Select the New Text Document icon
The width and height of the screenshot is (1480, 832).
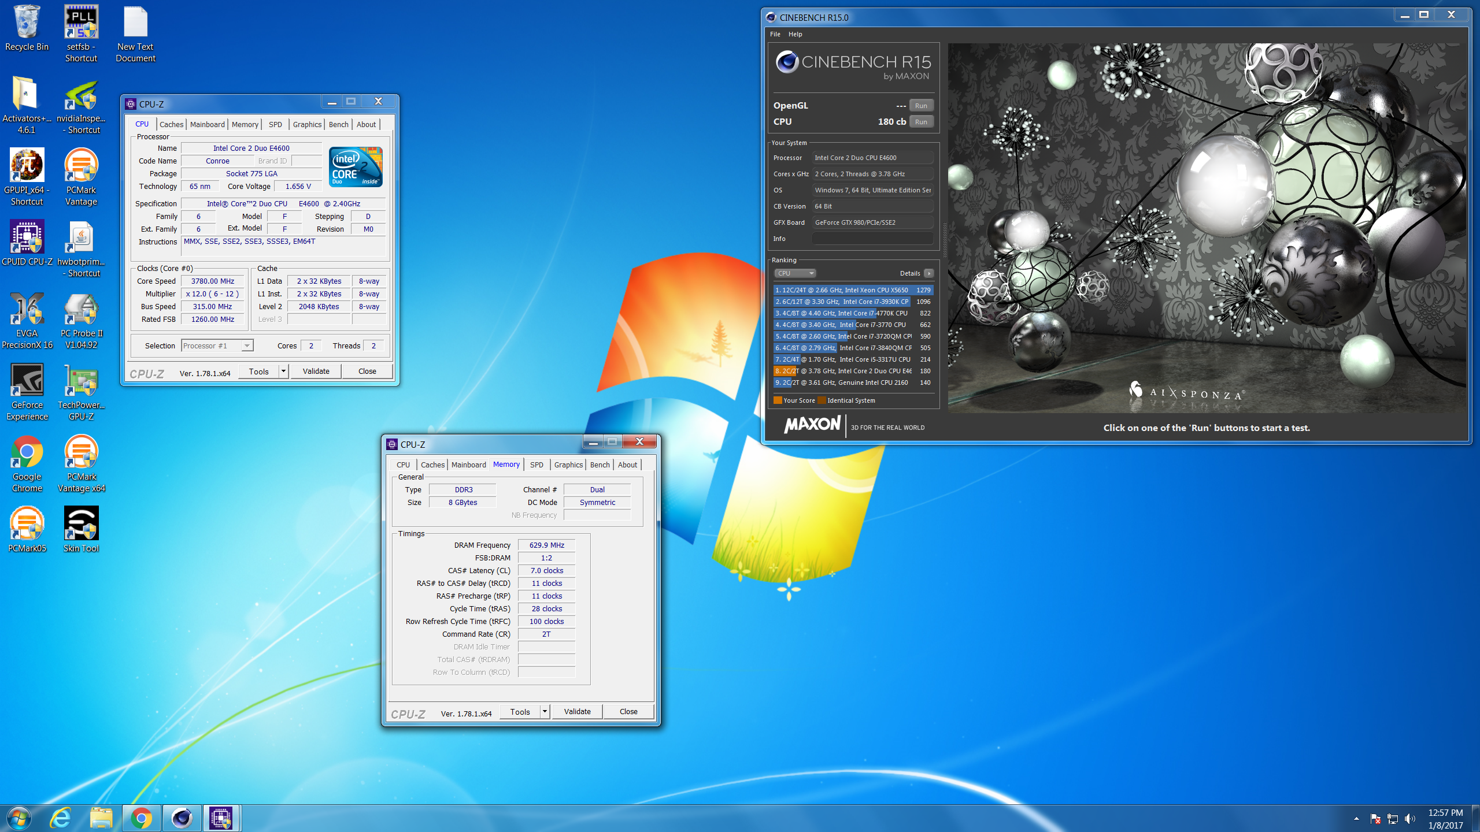pyautogui.click(x=135, y=34)
